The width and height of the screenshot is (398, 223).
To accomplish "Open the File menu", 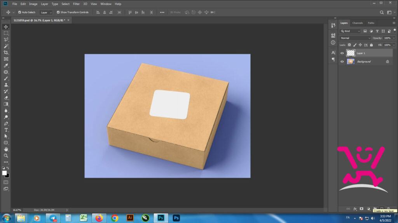I will click(15, 4).
